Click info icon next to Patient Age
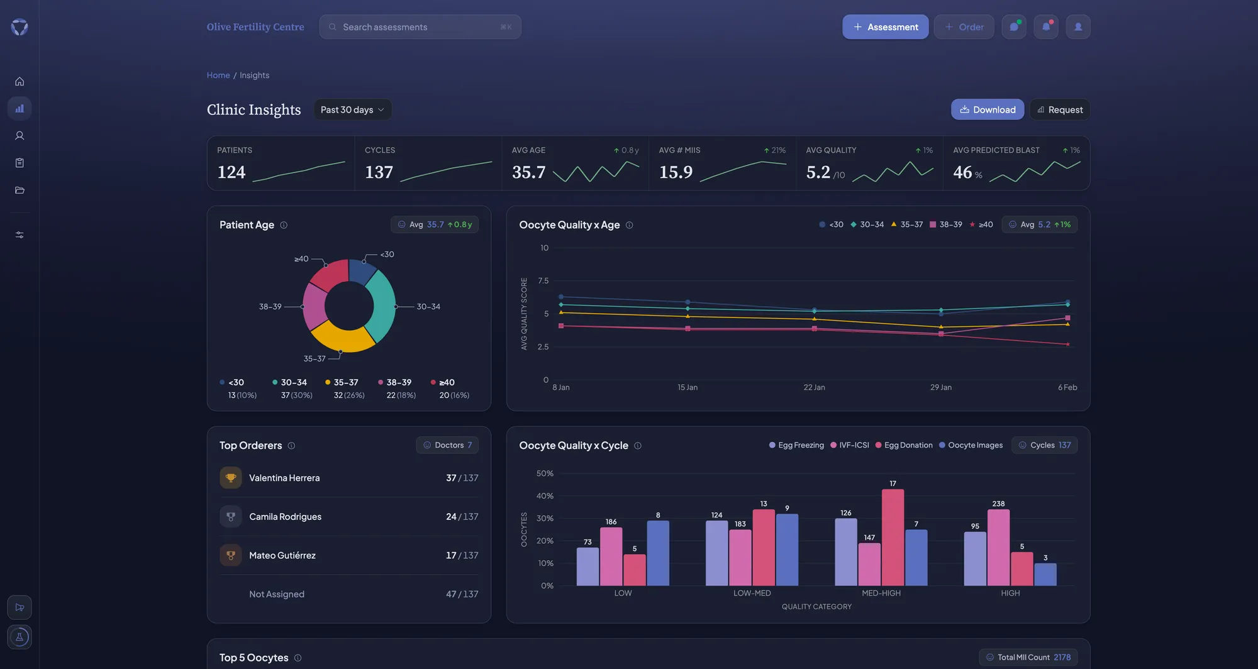Viewport: 1258px width, 669px height. tap(284, 225)
